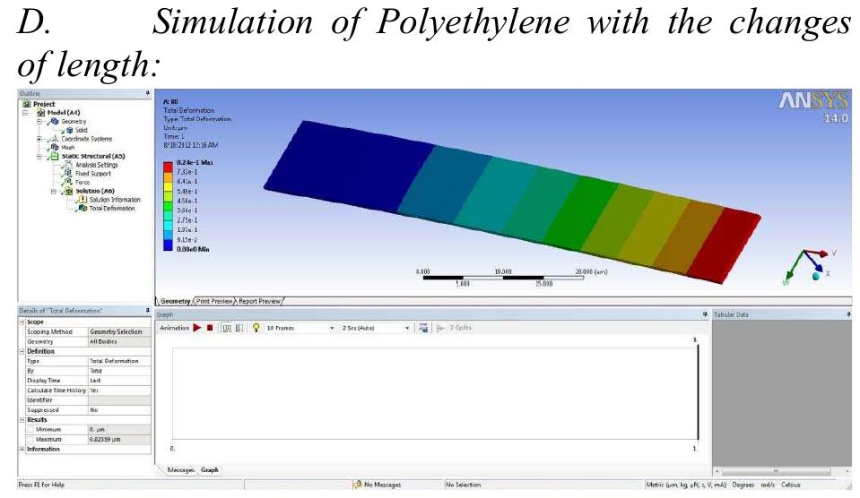860x498 pixels.
Task: Stop the animation playback
Action: click(x=210, y=328)
